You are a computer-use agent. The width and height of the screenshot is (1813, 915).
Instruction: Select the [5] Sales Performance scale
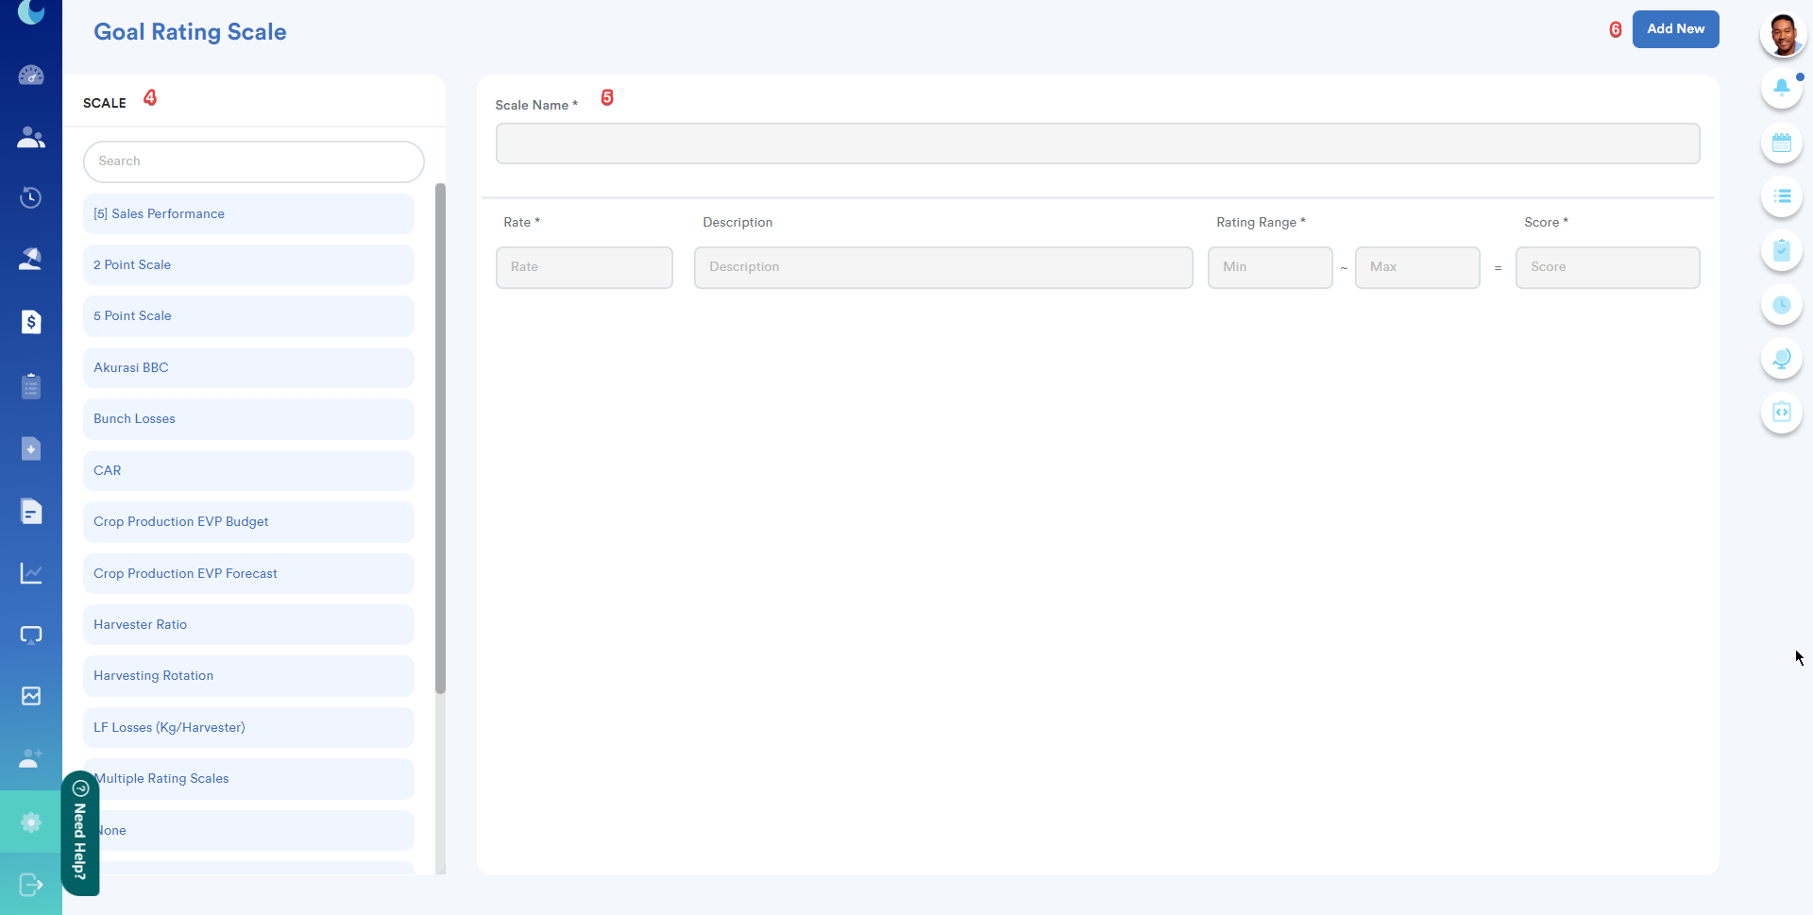click(248, 214)
